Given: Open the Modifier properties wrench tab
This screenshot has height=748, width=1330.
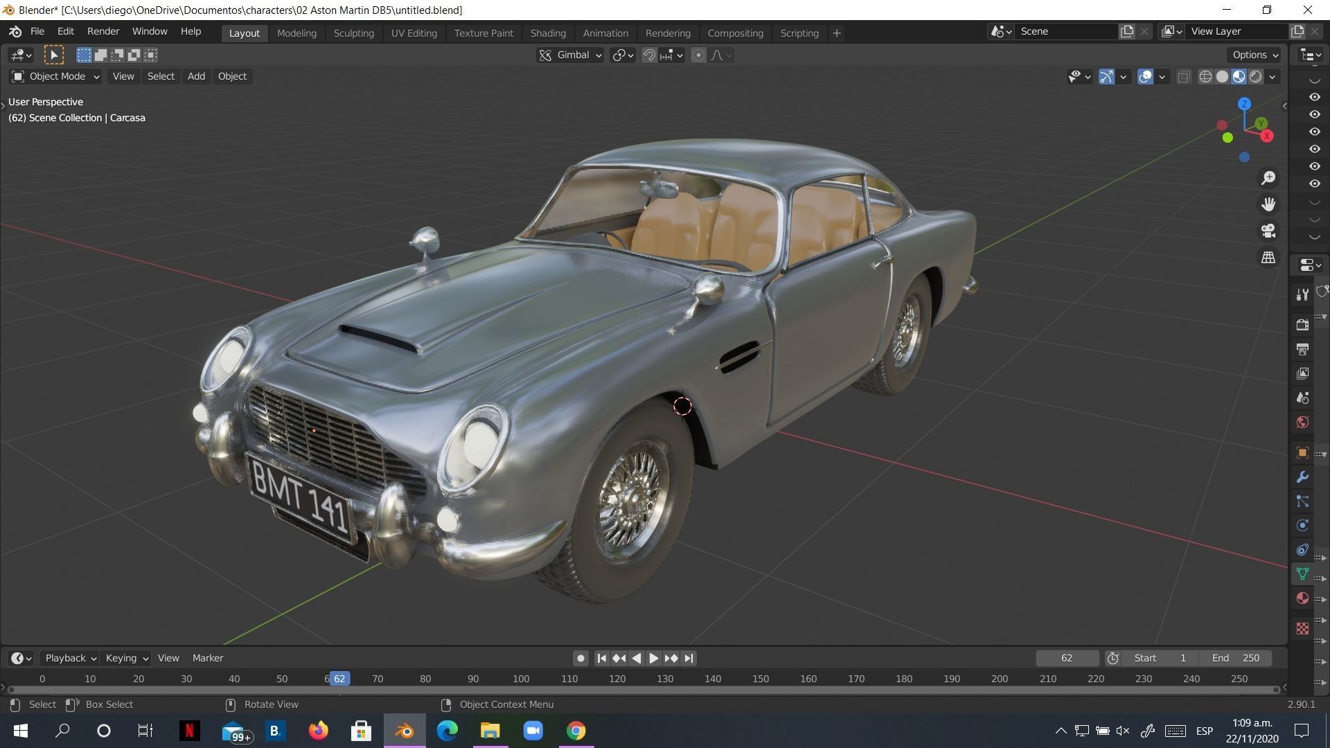Looking at the screenshot, I should point(1302,477).
